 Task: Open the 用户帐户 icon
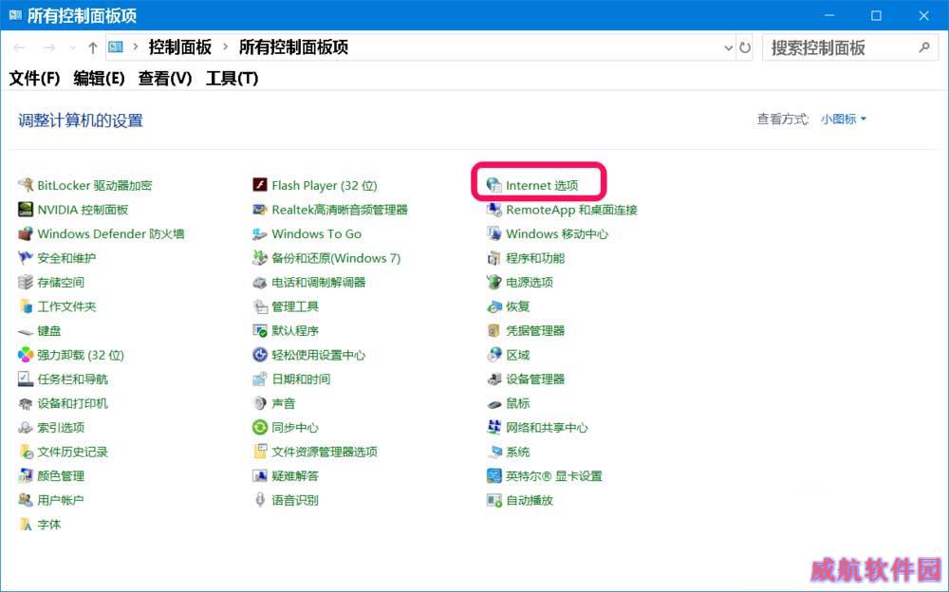pos(26,500)
